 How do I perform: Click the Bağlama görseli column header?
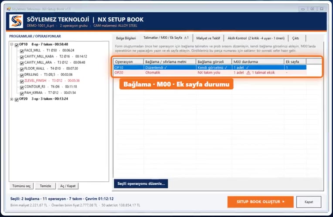(x=214, y=61)
